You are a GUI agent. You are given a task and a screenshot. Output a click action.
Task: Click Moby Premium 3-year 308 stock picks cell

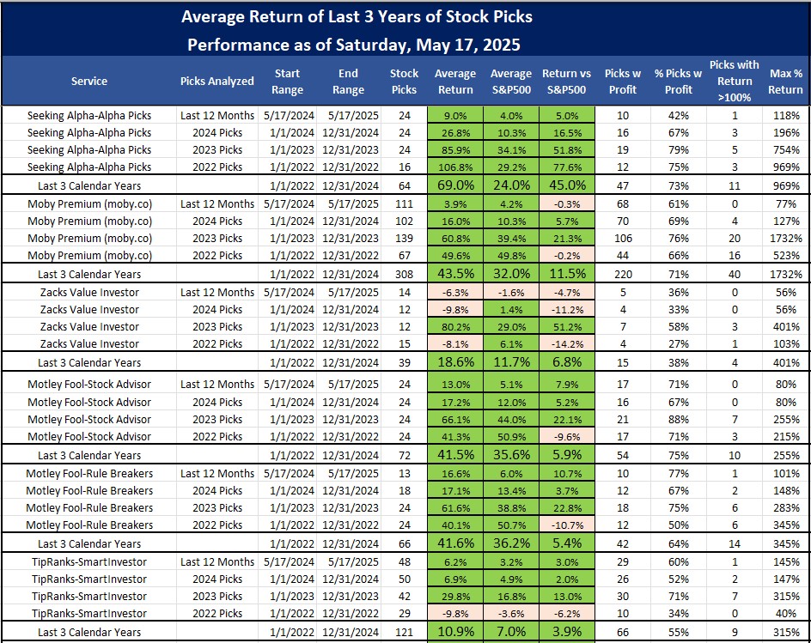coord(405,274)
